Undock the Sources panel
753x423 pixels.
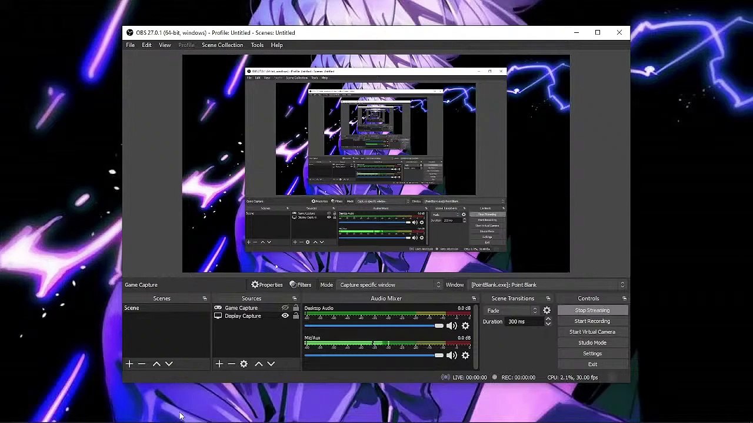click(x=295, y=298)
